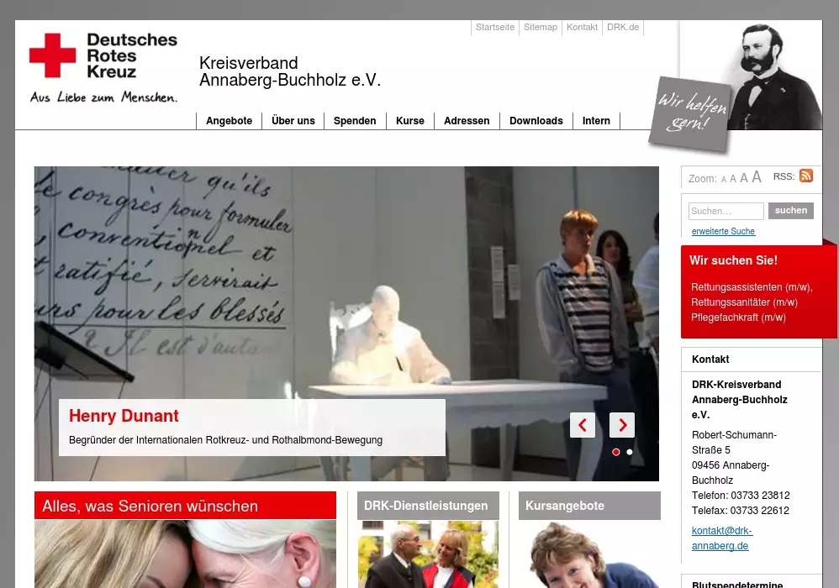This screenshot has width=839, height=588.
Task: Select the smallest zoom letter A
Action: click(723, 180)
